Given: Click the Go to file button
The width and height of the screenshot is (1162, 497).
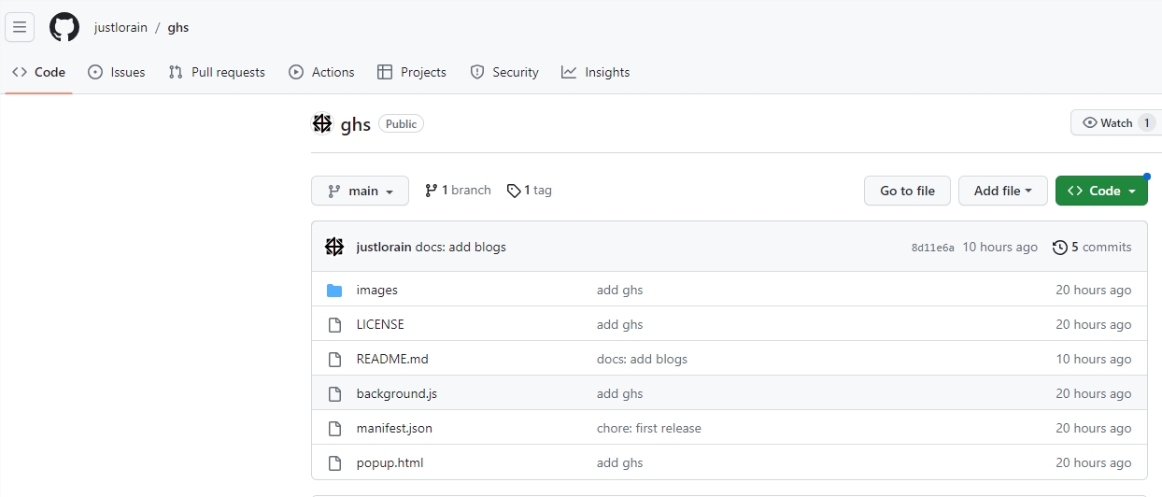Looking at the screenshot, I should point(907,191).
